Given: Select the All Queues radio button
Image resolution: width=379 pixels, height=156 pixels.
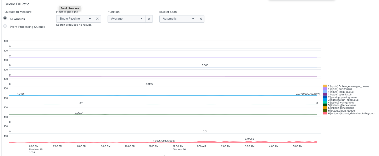Looking at the screenshot, I should point(5,19).
